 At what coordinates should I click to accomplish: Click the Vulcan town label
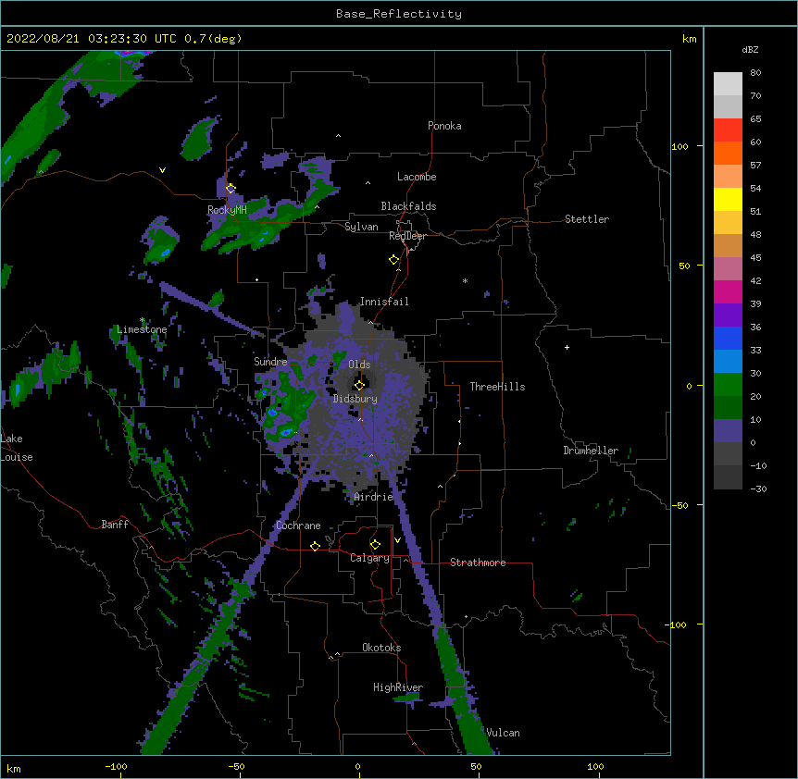pyautogui.click(x=503, y=733)
